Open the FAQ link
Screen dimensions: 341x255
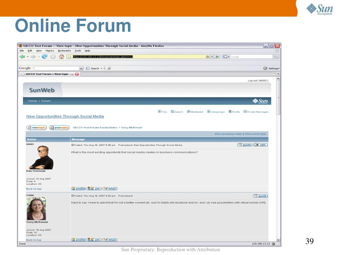pos(162,112)
